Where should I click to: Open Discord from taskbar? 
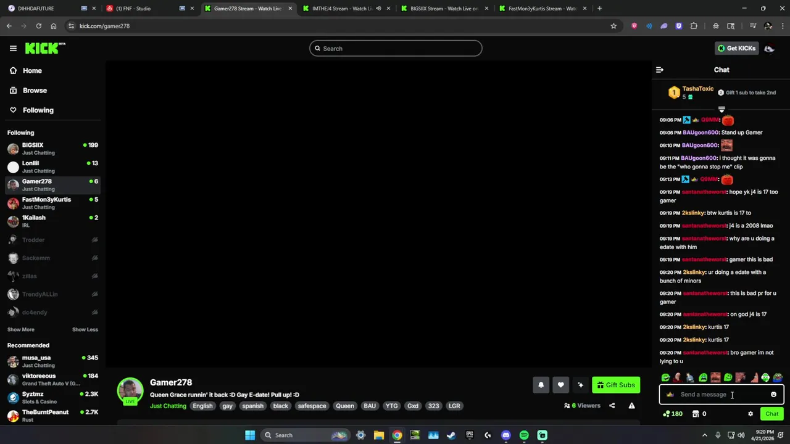(505, 435)
